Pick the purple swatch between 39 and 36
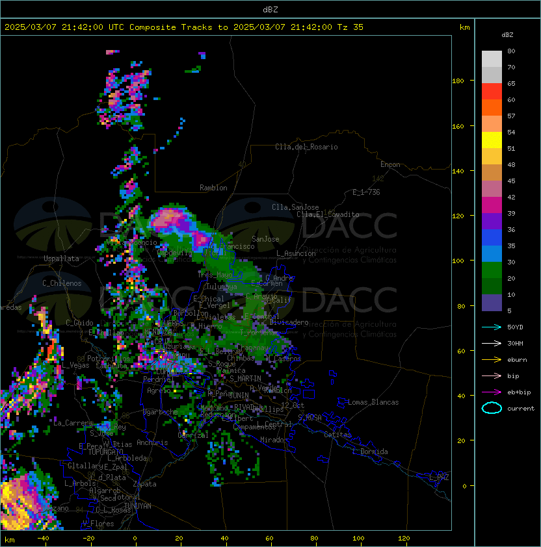Image resolution: width=541 pixels, height=547 pixels. pos(492,221)
